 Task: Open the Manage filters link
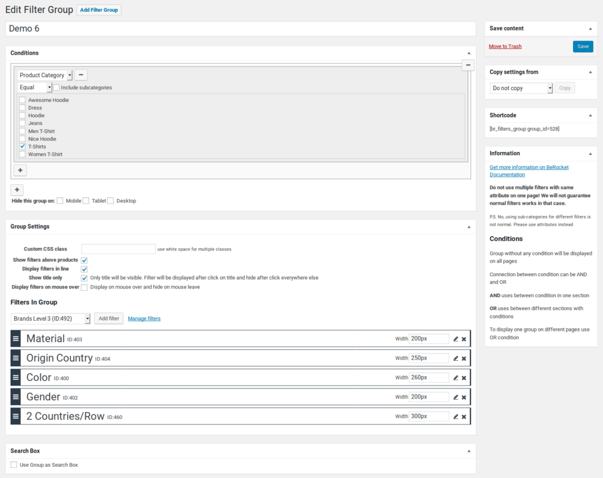(x=144, y=318)
